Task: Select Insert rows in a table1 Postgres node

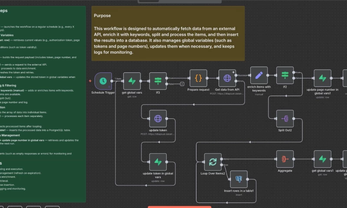Action: [239, 179]
